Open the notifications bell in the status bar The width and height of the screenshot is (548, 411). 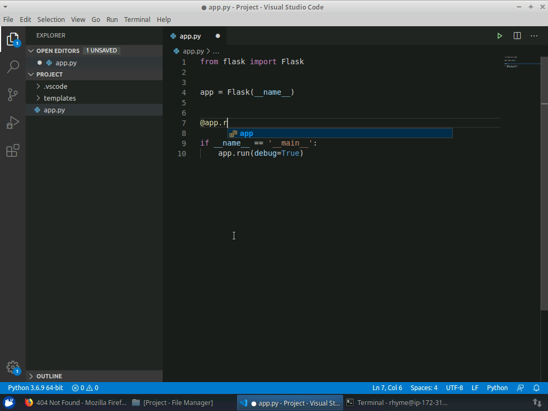click(536, 387)
